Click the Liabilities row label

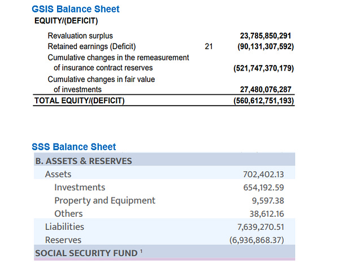coord(64,227)
